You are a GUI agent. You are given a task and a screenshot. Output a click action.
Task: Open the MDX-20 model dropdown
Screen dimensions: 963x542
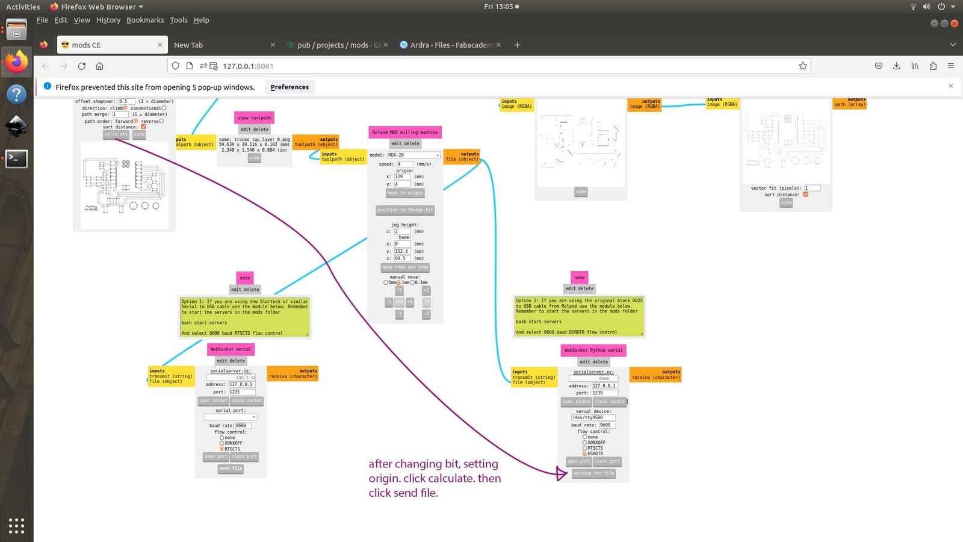pyautogui.click(x=413, y=155)
